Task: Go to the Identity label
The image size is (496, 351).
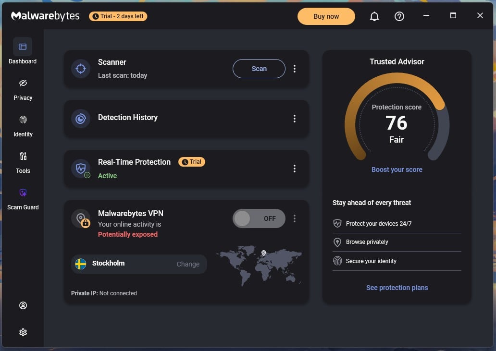Action: click(23, 134)
